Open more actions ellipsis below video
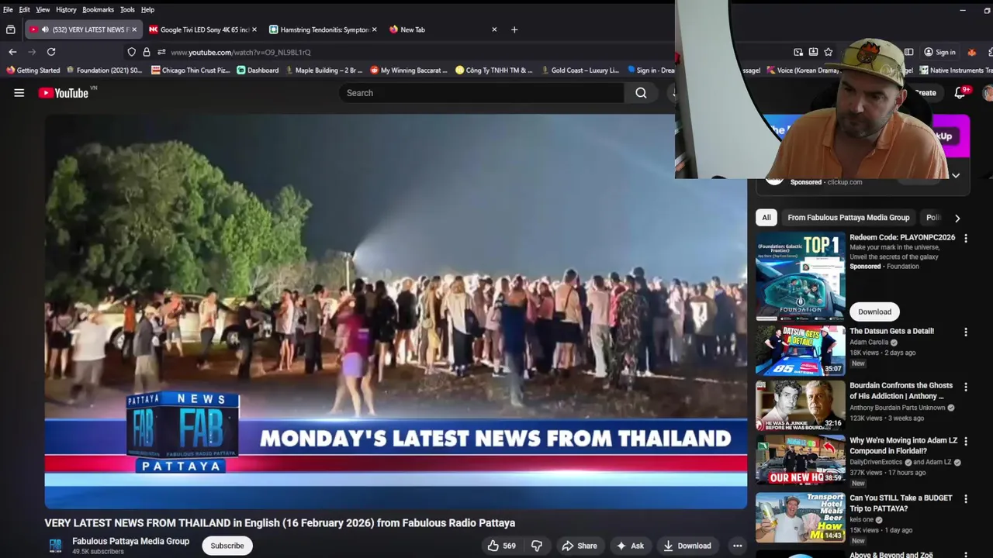This screenshot has height=558, width=993. (738, 546)
